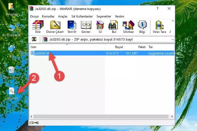Click the Ekle (add) toolbar icon
Image resolution: width=197 pixels, height=131 pixels.
38,27
